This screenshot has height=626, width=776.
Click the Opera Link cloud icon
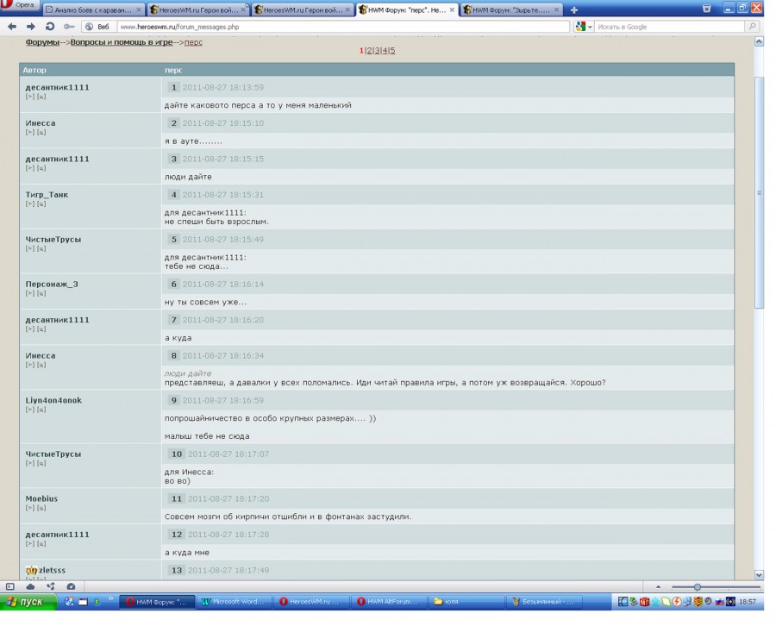(x=30, y=586)
